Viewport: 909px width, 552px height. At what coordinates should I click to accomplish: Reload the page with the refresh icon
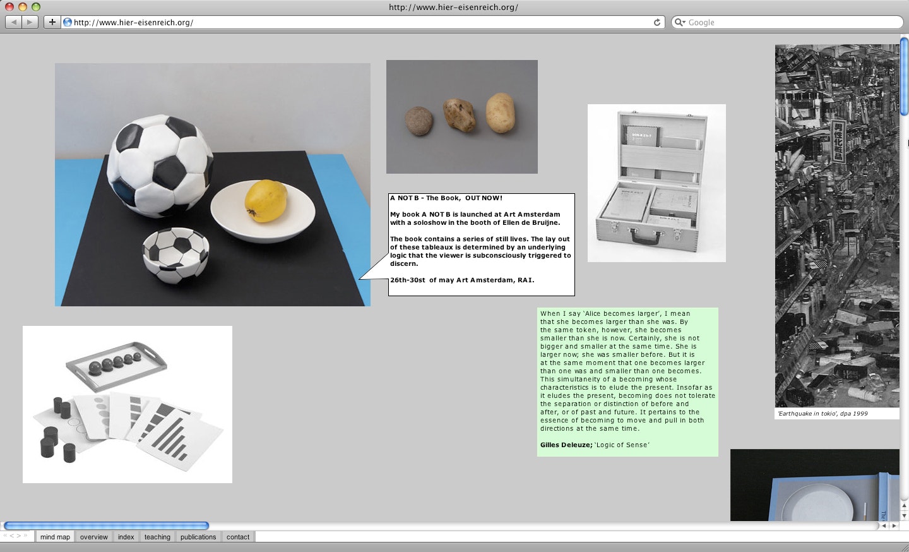657,22
